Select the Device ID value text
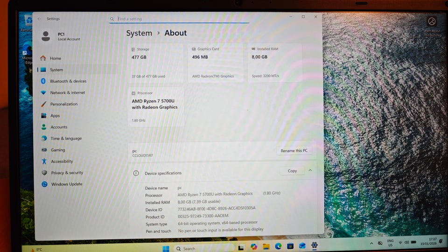448x252 pixels. click(216, 209)
